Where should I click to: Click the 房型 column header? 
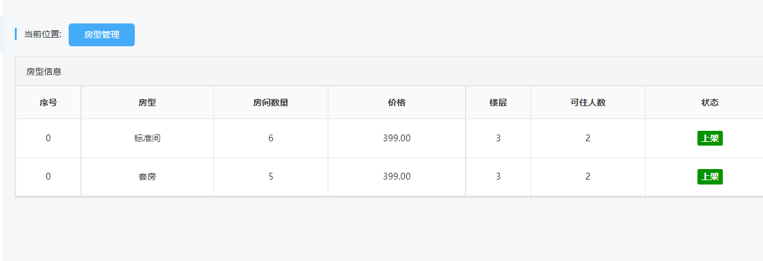147,102
